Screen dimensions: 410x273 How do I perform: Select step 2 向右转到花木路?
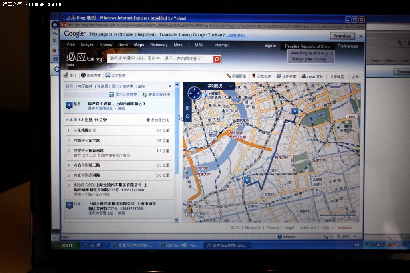[x=119, y=141]
